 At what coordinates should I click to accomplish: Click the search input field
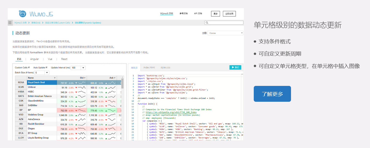click(x=224, y=23)
